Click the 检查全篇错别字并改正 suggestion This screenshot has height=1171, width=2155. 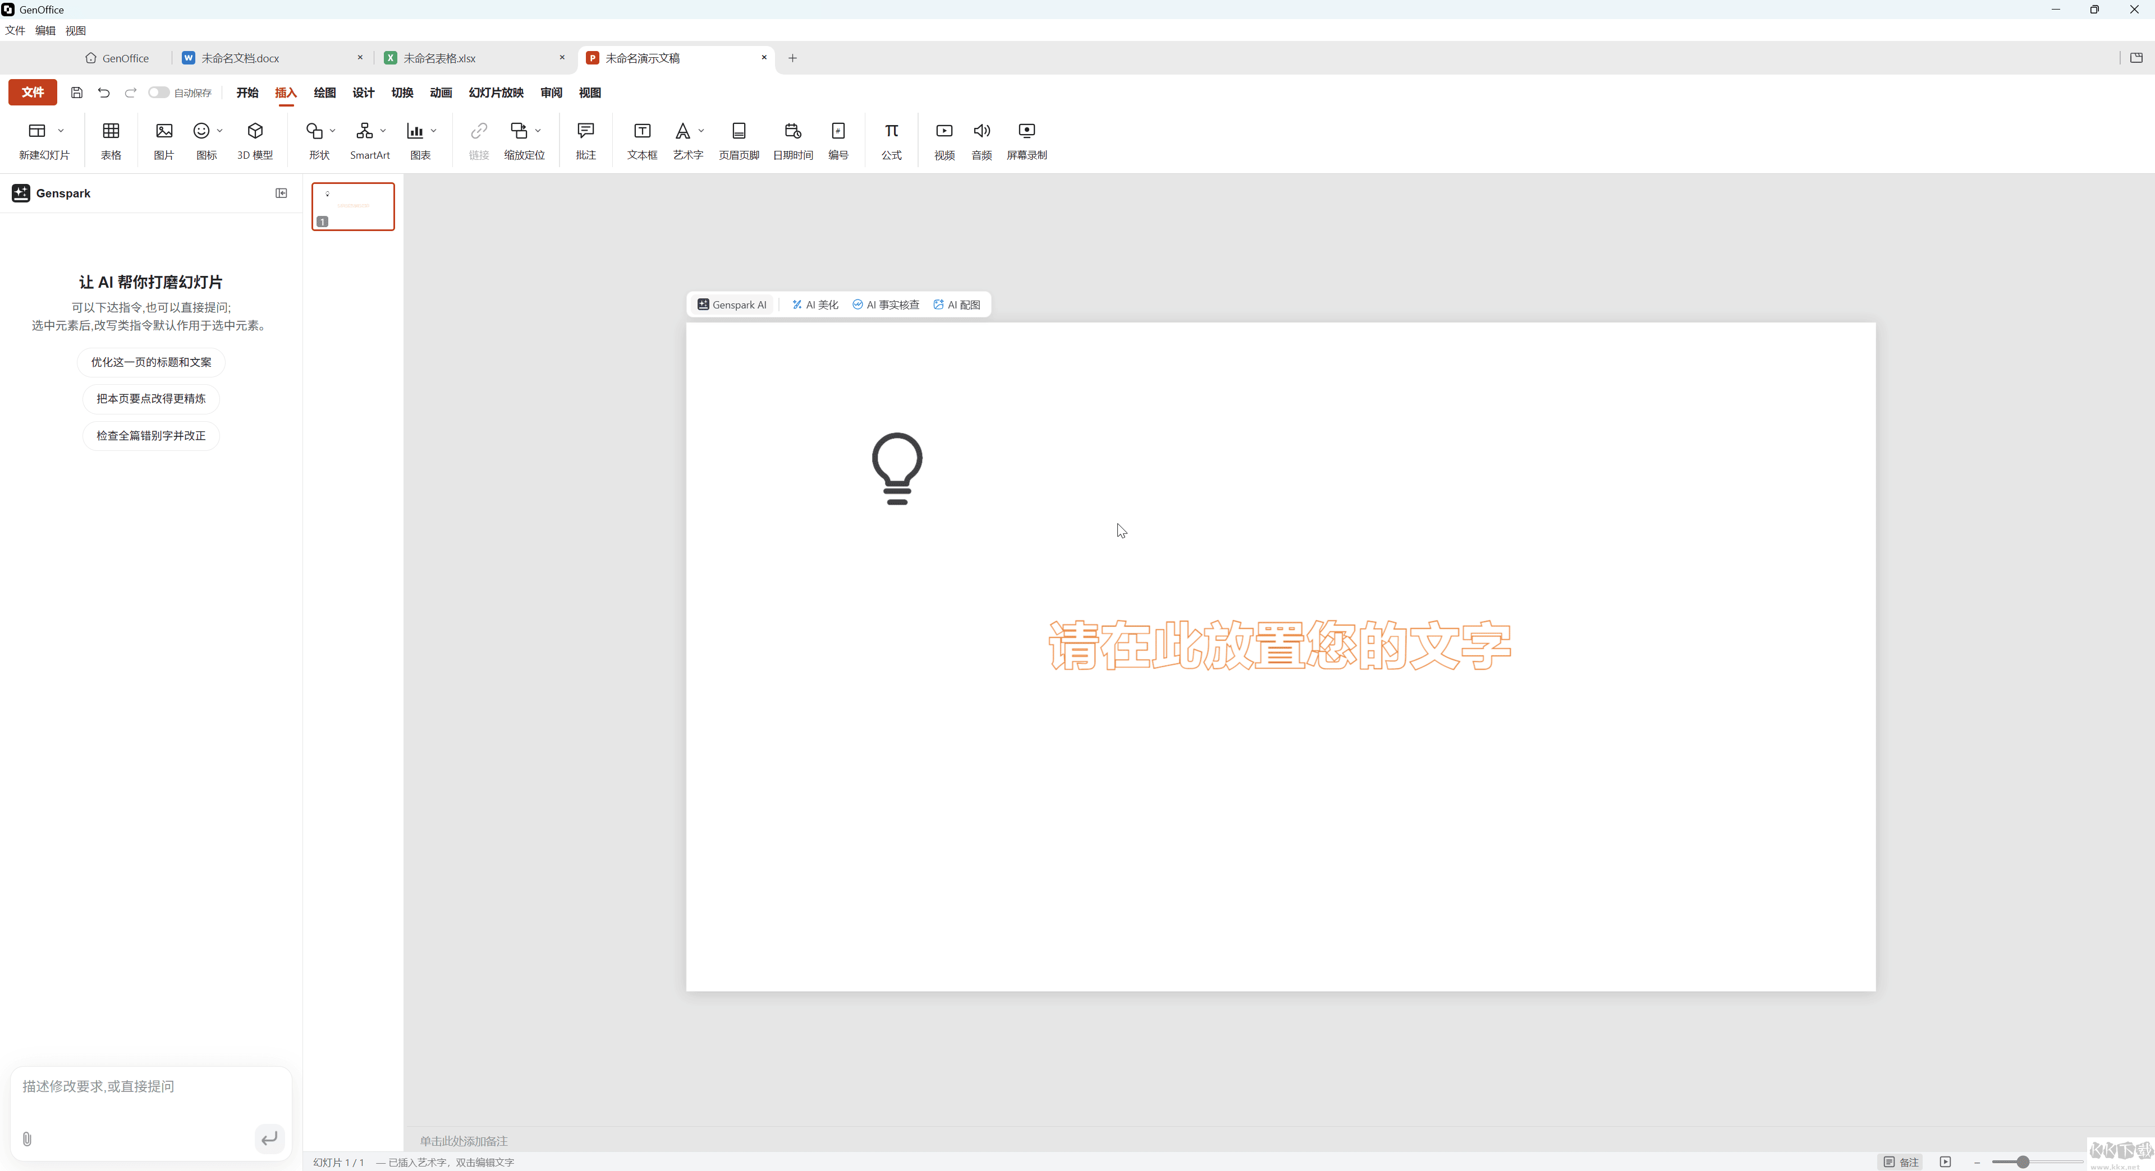150,435
